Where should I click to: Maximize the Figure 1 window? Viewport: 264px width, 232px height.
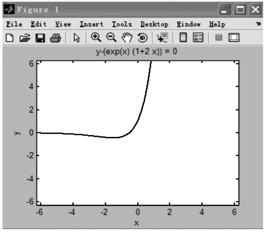(x=240, y=10)
